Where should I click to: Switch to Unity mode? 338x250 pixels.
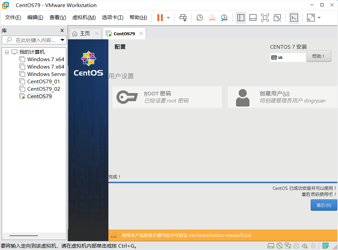click(x=277, y=18)
